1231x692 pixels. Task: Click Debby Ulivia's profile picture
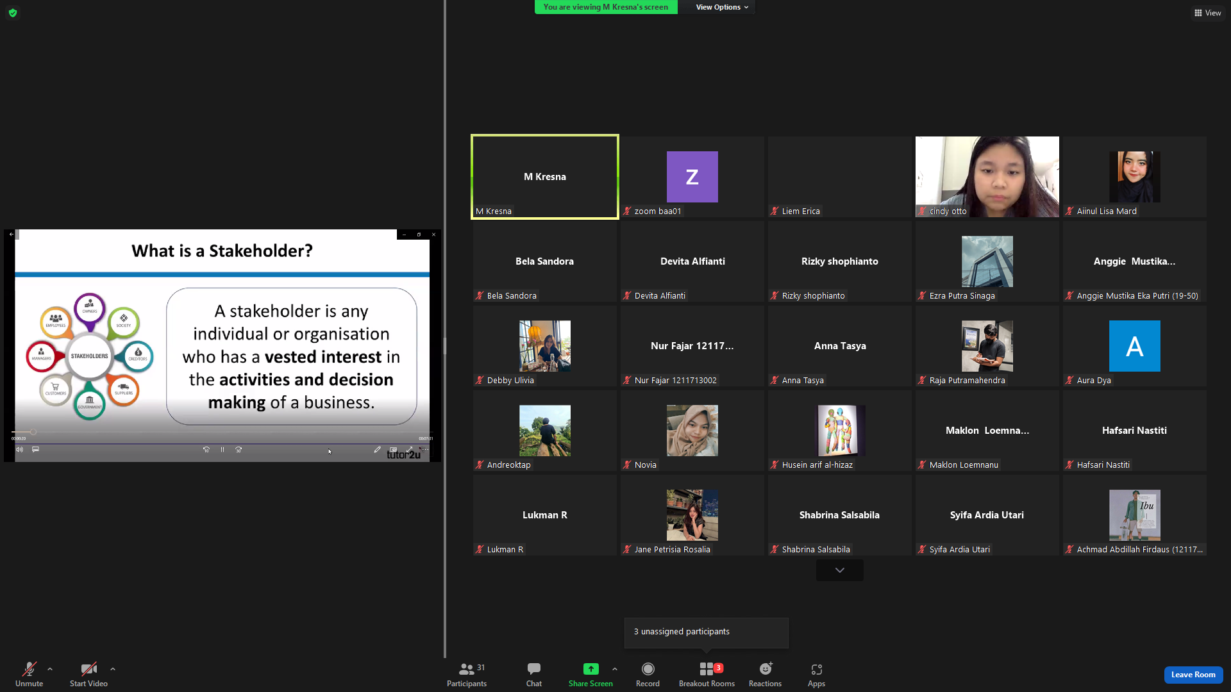point(545,346)
